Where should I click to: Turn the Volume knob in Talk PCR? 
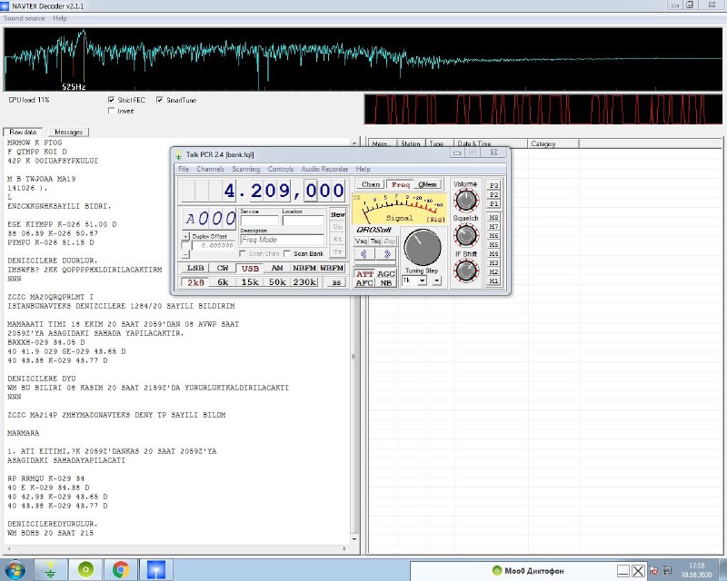pyautogui.click(x=464, y=199)
